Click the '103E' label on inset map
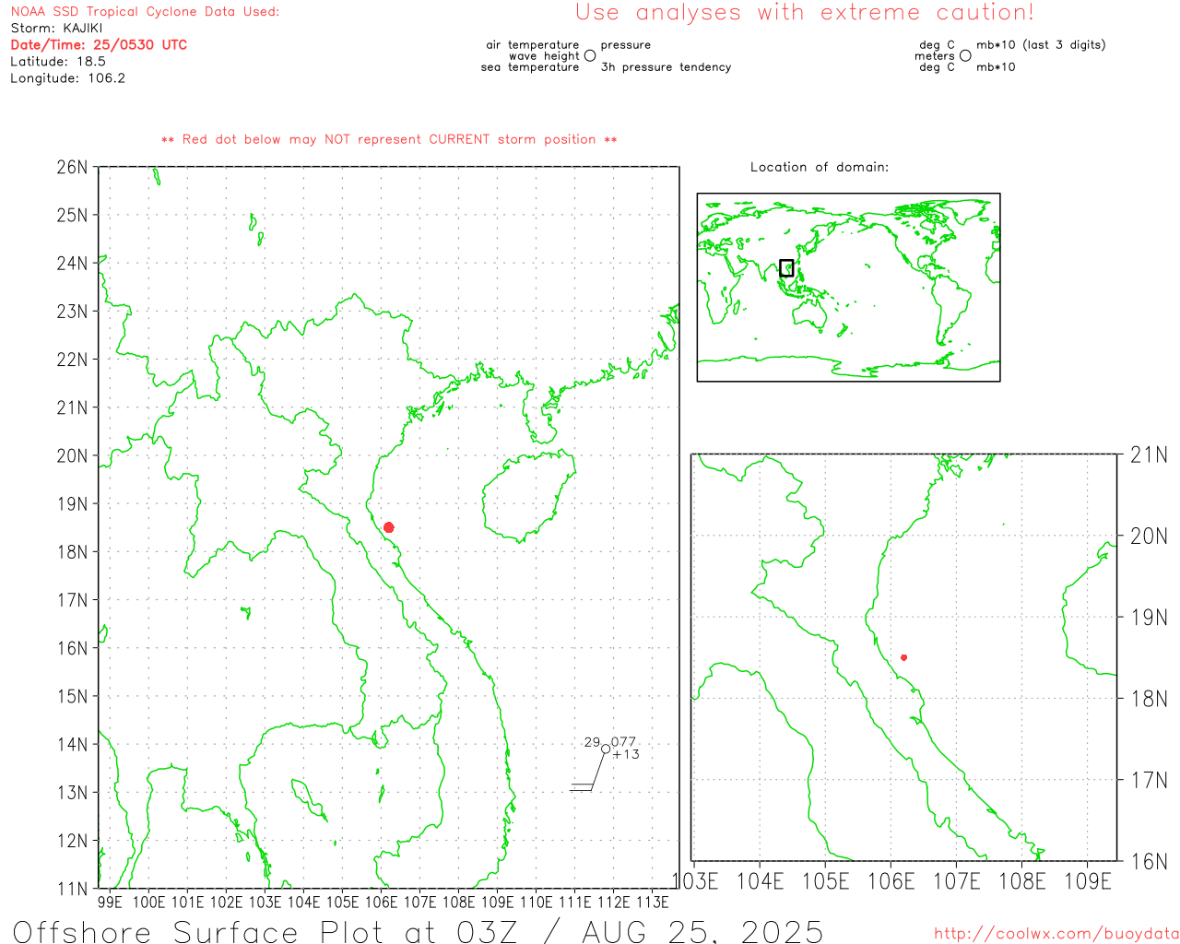The height and width of the screenshot is (944, 1180). click(x=695, y=881)
